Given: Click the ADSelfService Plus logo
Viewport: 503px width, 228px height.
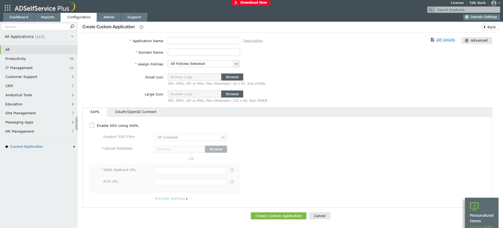Looking at the screenshot, I should pyautogui.click(x=45, y=7).
